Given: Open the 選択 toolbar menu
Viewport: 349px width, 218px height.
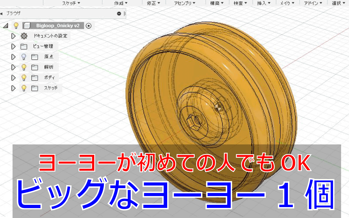Looking at the screenshot, I should click(339, 3).
